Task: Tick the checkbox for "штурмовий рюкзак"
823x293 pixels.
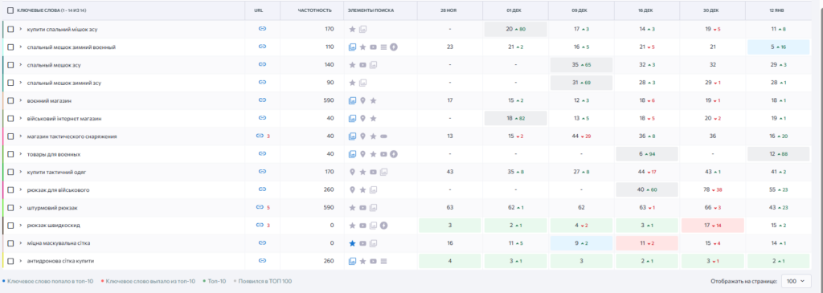Action: coord(10,208)
